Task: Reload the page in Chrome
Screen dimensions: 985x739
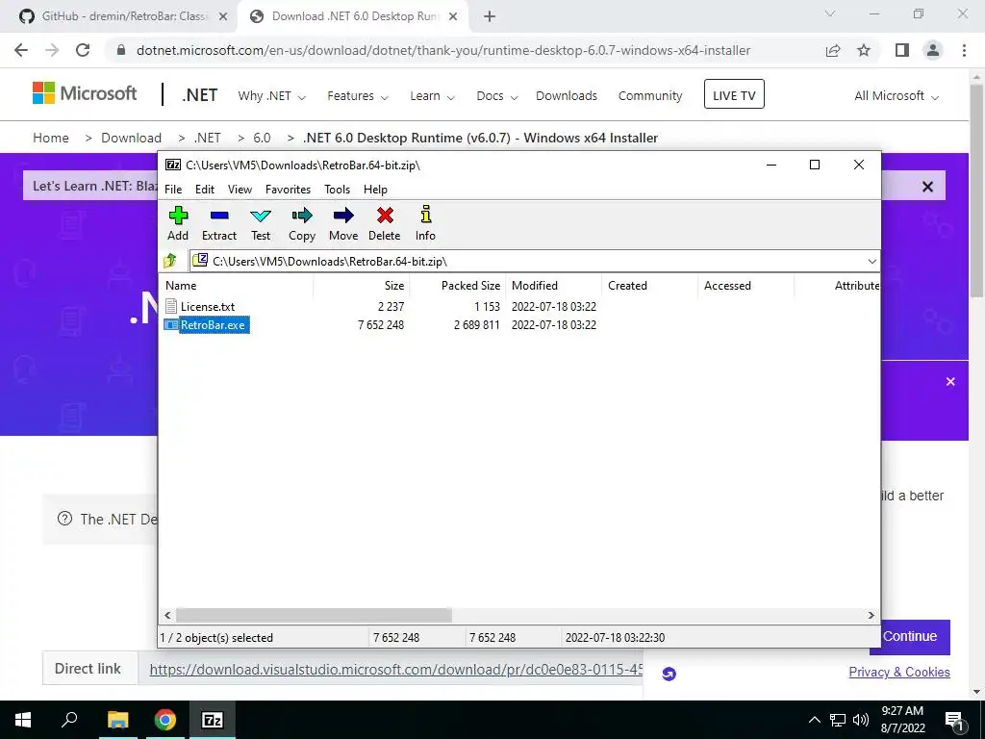Action: [83, 50]
